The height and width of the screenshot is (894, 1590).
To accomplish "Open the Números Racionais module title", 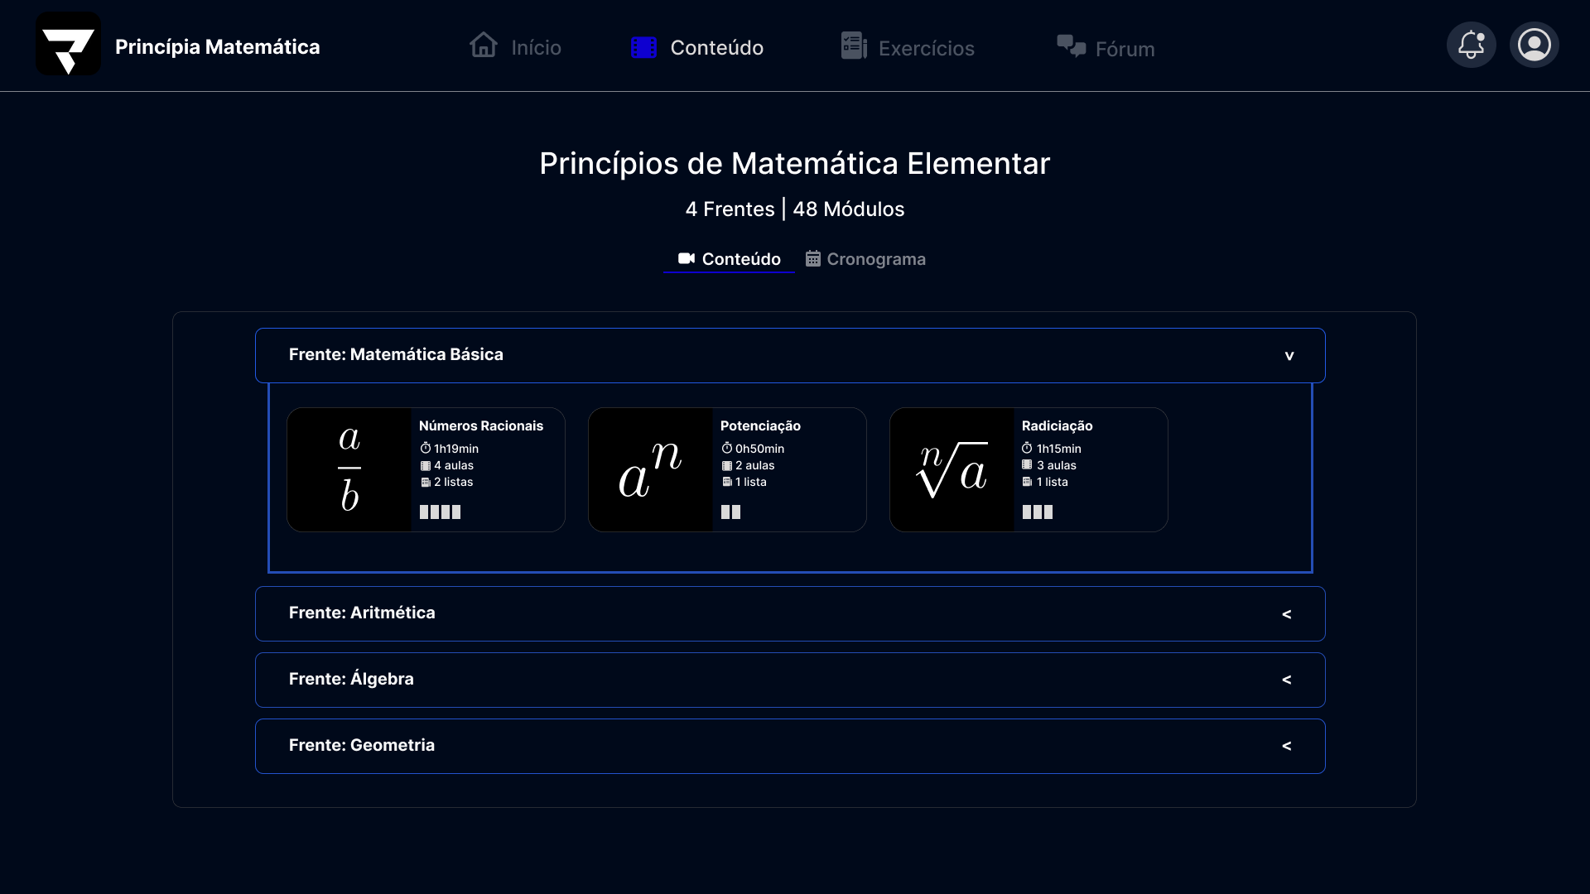I will coord(481,425).
